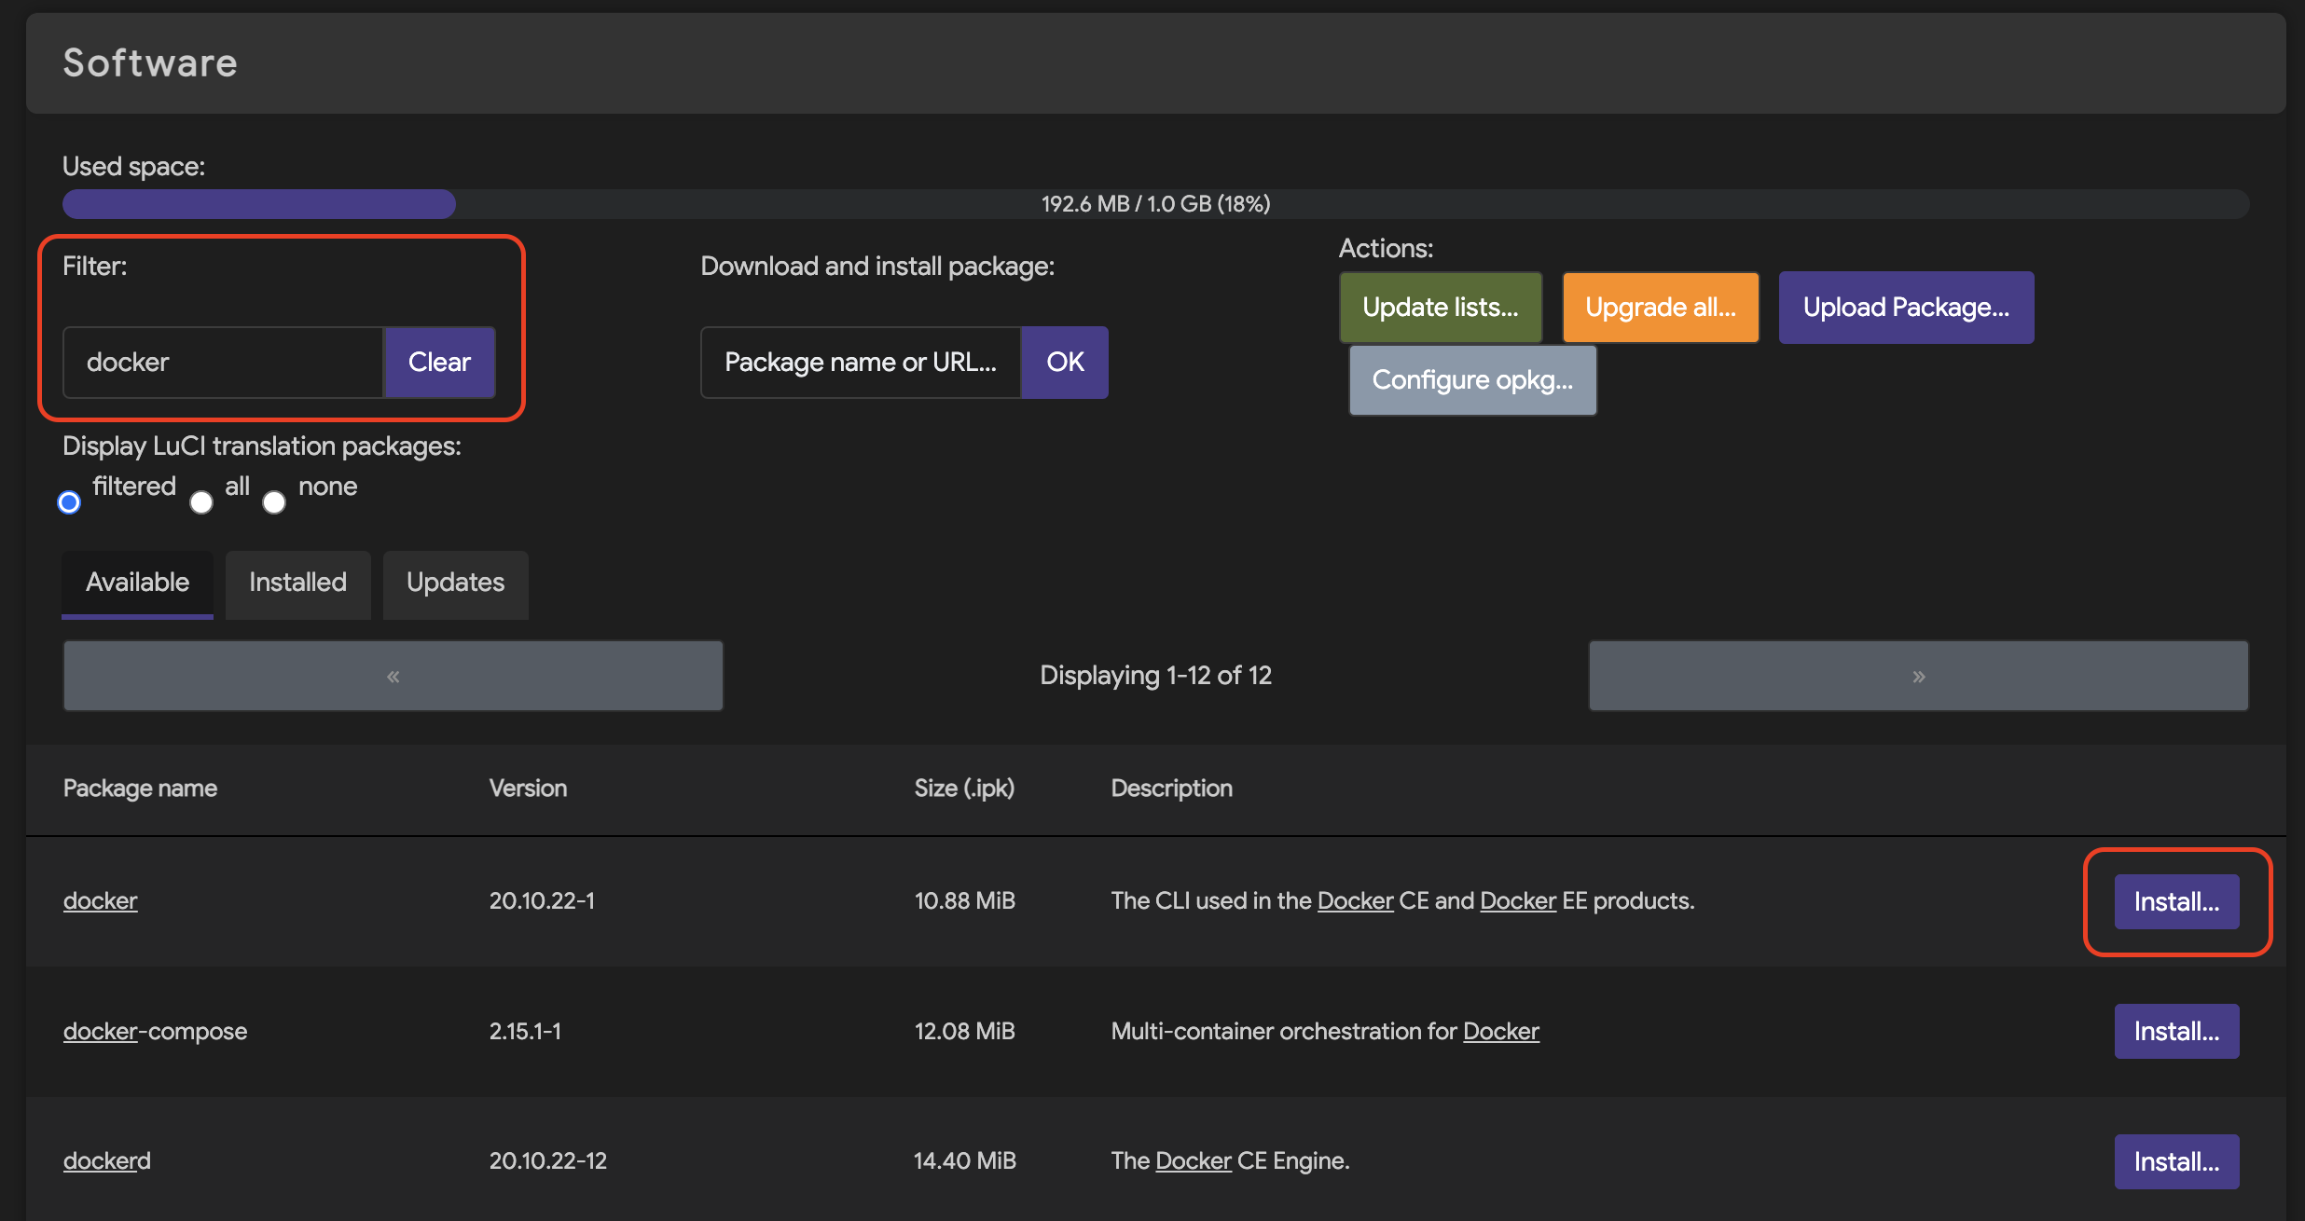Select the 'all' translation packages radio button
The image size is (2305, 1221).
pos(201,502)
